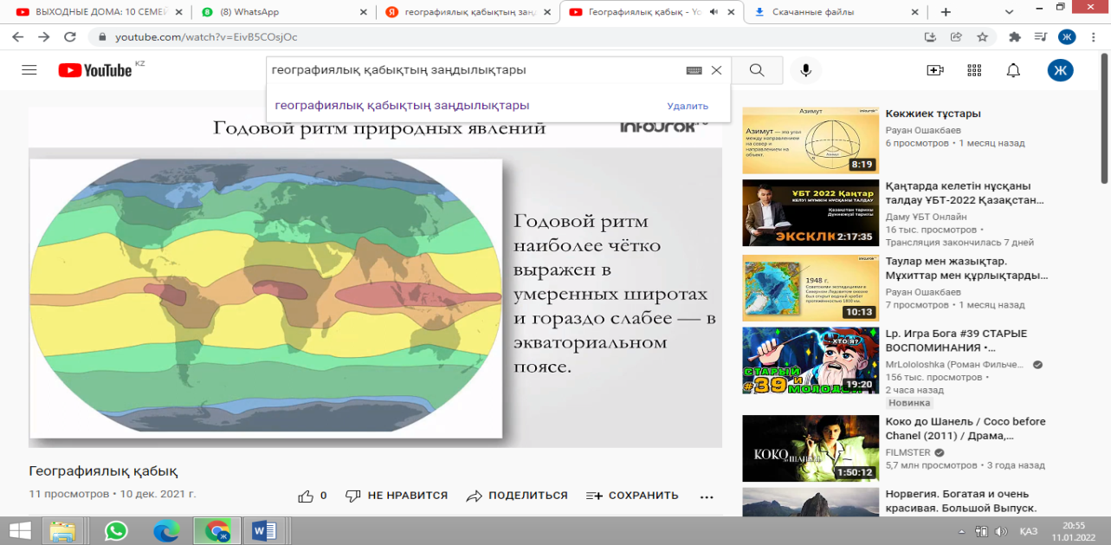Expand Chrome tab search chevron
This screenshot has height=545, width=1111.
(1010, 12)
